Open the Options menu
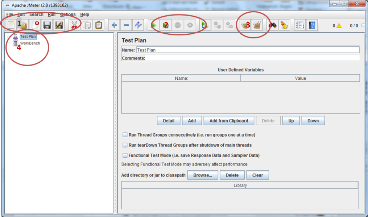The height and width of the screenshot is (217, 368). coord(68,14)
